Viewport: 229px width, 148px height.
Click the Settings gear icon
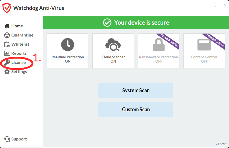coord(7,72)
